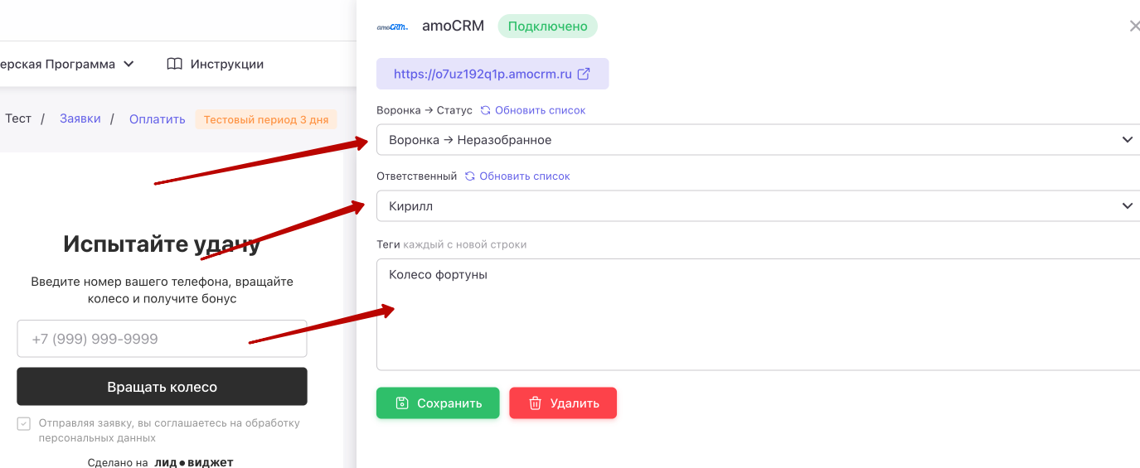Click the Обновить список link for Ответственный
The width and height of the screenshot is (1140, 468).
[x=525, y=176]
